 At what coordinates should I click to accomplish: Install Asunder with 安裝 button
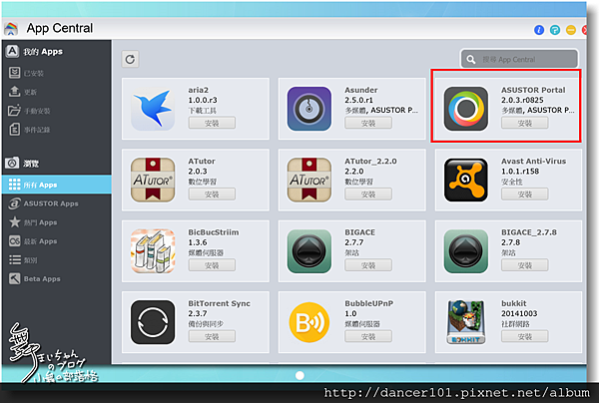pos(368,123)
